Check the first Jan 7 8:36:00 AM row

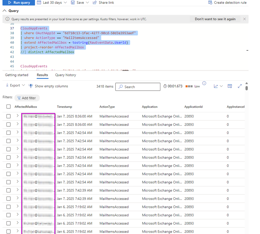point(8,116)
